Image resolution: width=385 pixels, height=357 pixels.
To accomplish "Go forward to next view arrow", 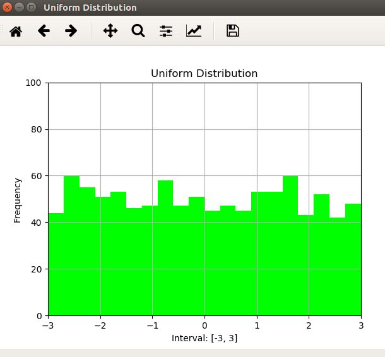I will coord(71,31).
